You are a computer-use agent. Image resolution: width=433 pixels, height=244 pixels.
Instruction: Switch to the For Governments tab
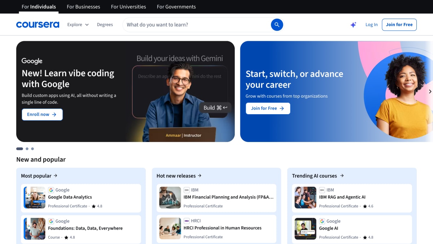click(x=176, y=7)
